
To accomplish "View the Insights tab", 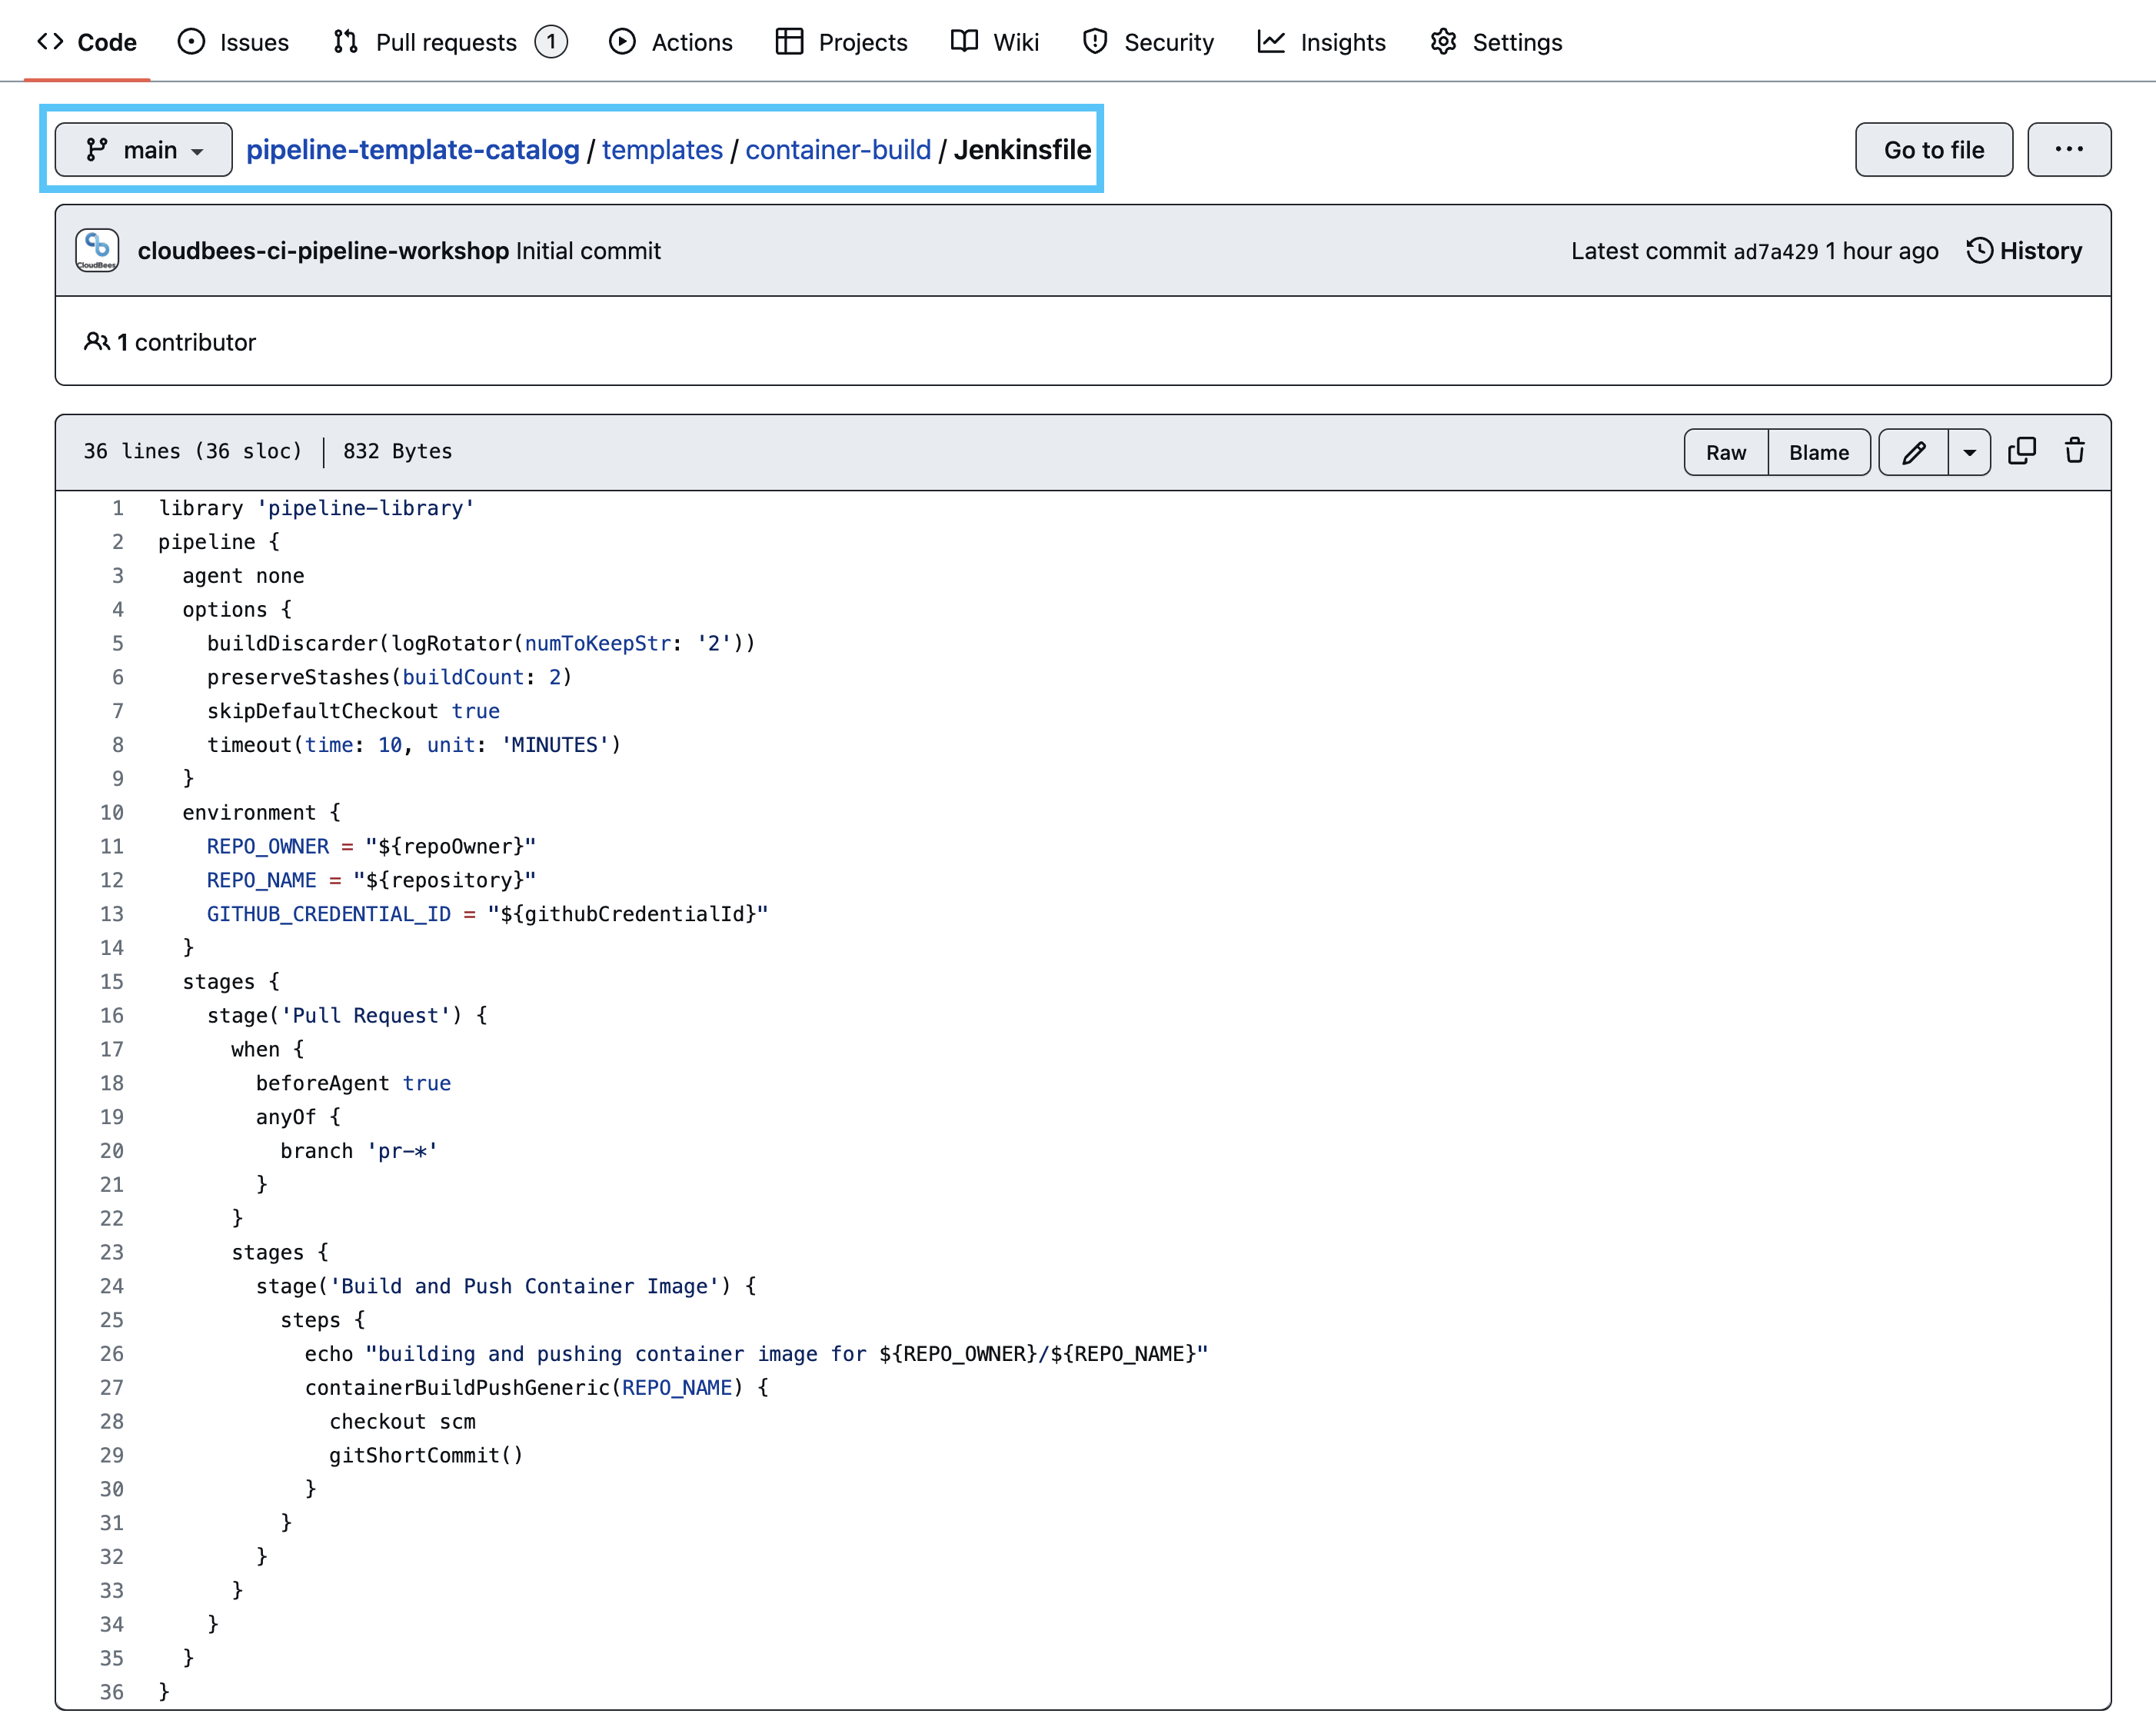I will [1322, 42].
